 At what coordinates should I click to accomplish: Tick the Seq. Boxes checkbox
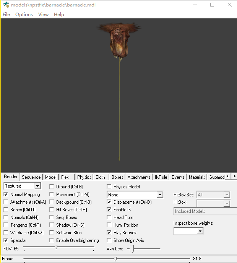click(52, 217)
